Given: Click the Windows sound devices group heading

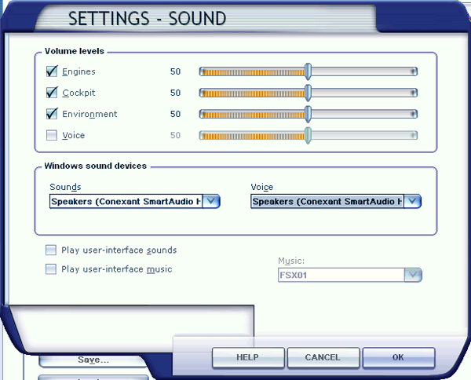Looking at the screenshot, I should coord(96,166).
